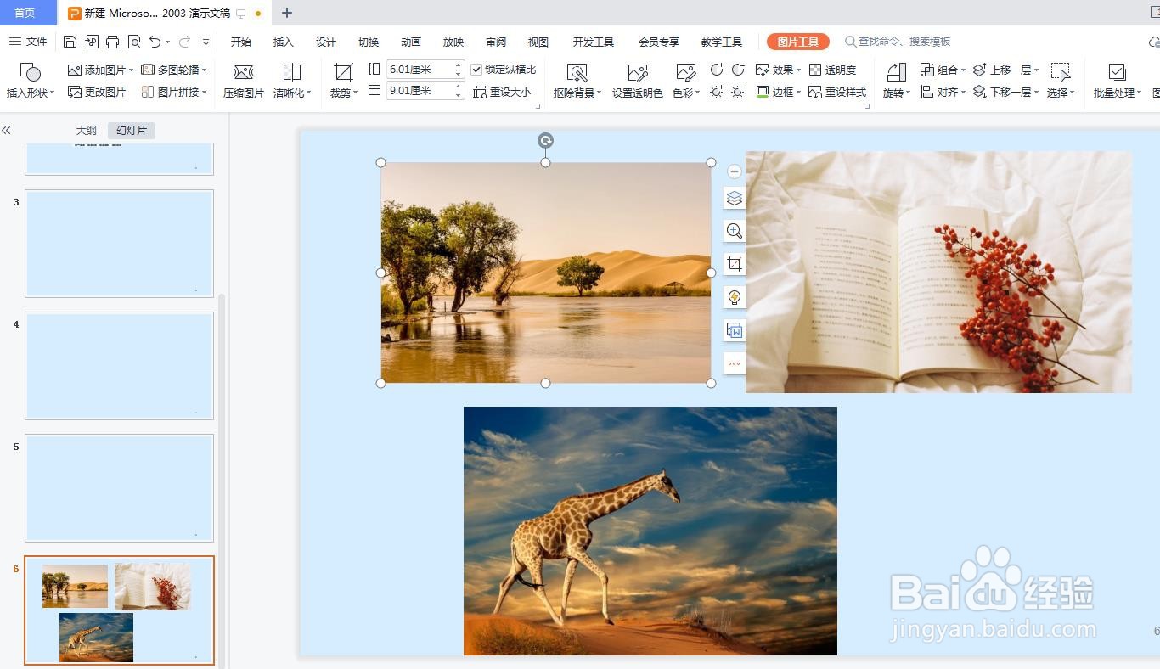1160x669 pixels.
Task: Click the floating layers icon beside image
Action: click(735, 198)
